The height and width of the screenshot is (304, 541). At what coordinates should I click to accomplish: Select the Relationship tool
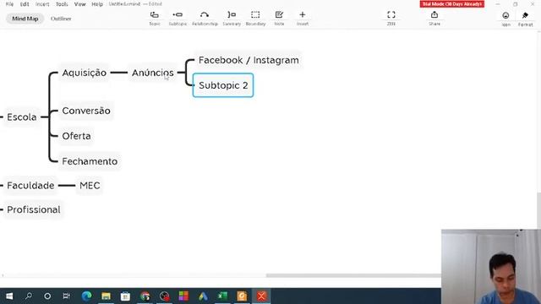click(205, 19)
